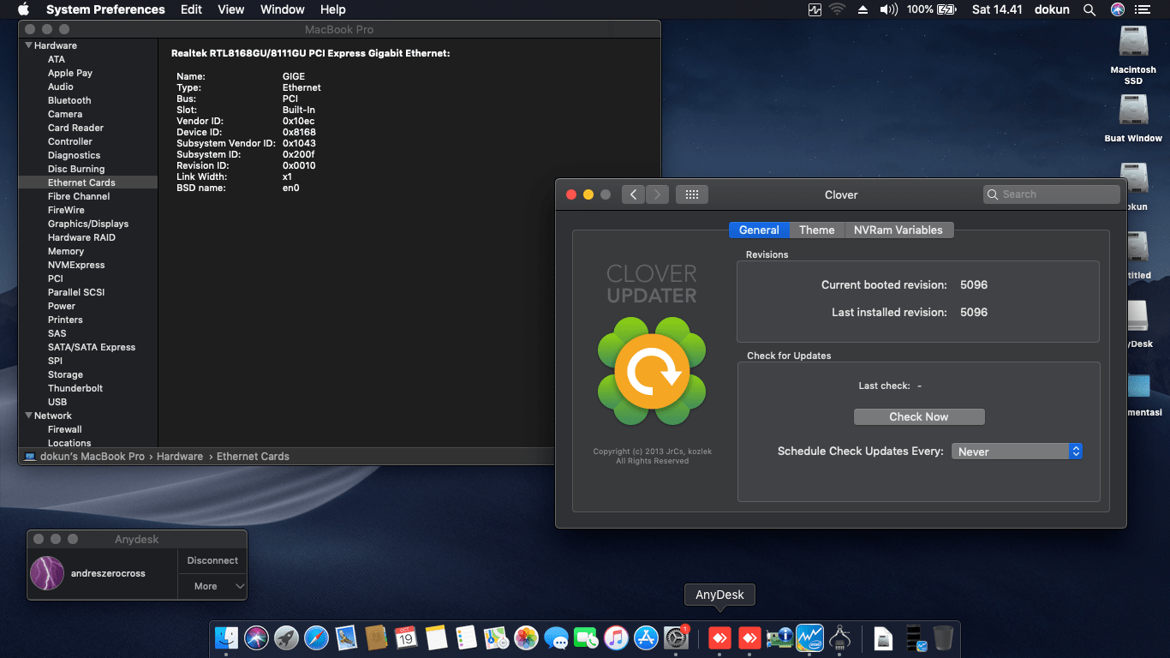Collapse the Hardware section triangle

28,45
